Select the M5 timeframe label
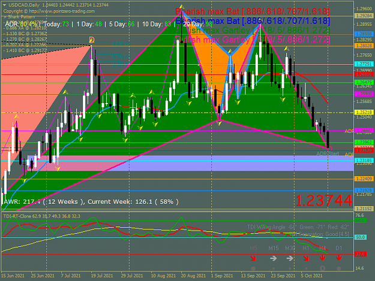The height and width of the screenshot is (281, 375). click(x=253, y=248)
